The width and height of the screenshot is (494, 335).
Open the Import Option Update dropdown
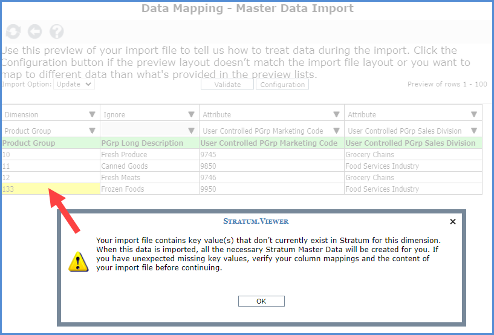(x=74, y=85)
